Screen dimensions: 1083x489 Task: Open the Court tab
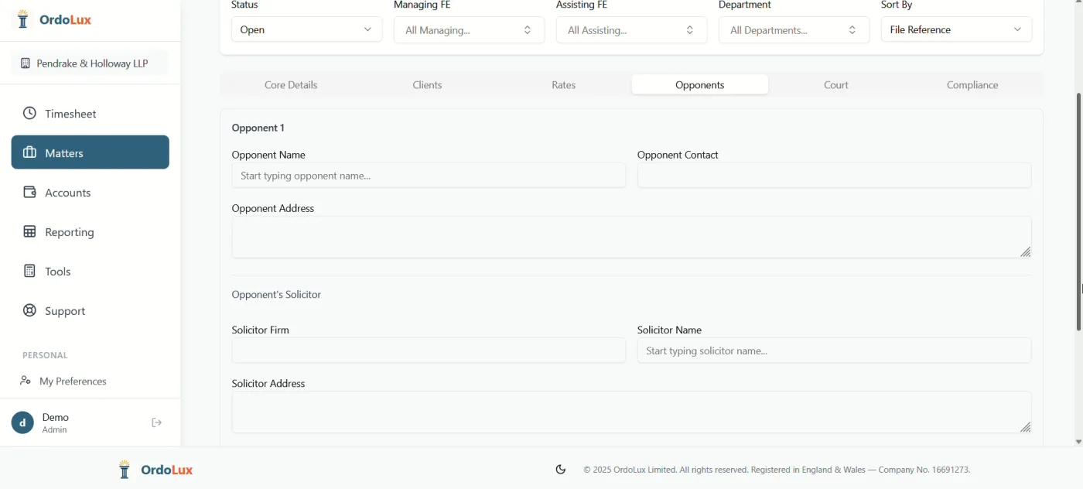click(836, 85)
